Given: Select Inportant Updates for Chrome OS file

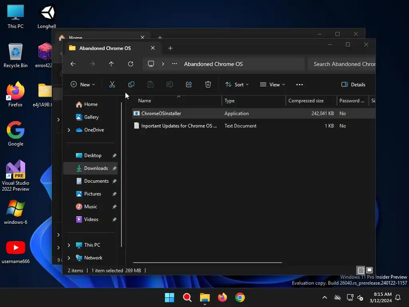Looking at the screenshot, I should coord(254,126).
